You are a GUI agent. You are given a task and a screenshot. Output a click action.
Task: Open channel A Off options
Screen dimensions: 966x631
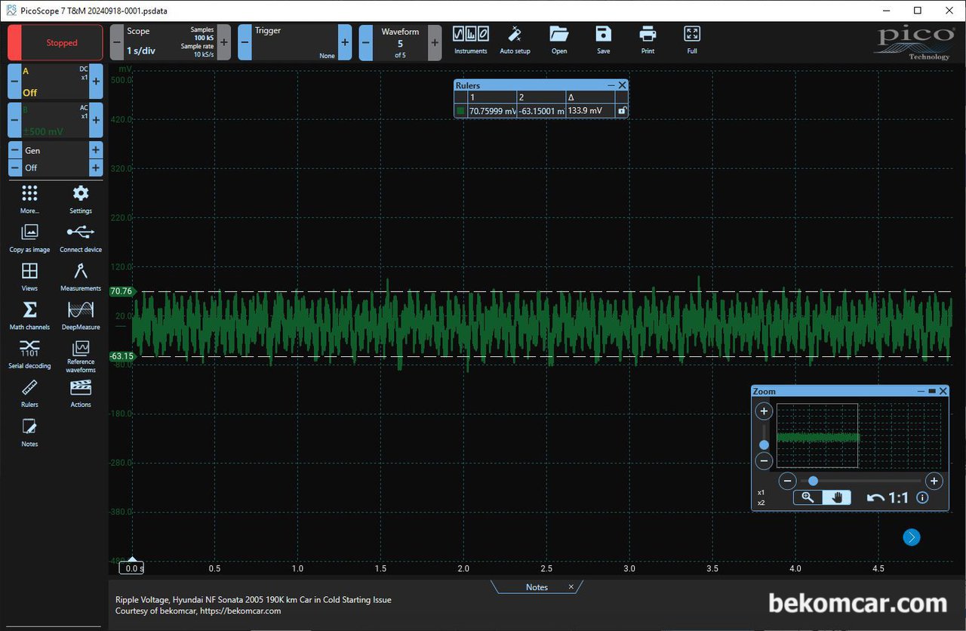pyautogui.click(x=55, y=81)
